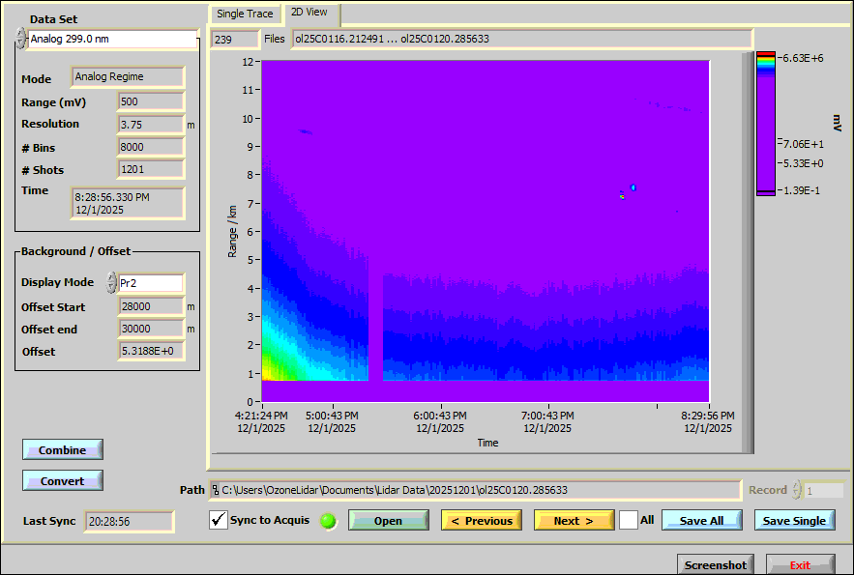Viewport: 854px width, 575px height.
Task: Click the Record number stepper arrows
Action: coord(797,490)
